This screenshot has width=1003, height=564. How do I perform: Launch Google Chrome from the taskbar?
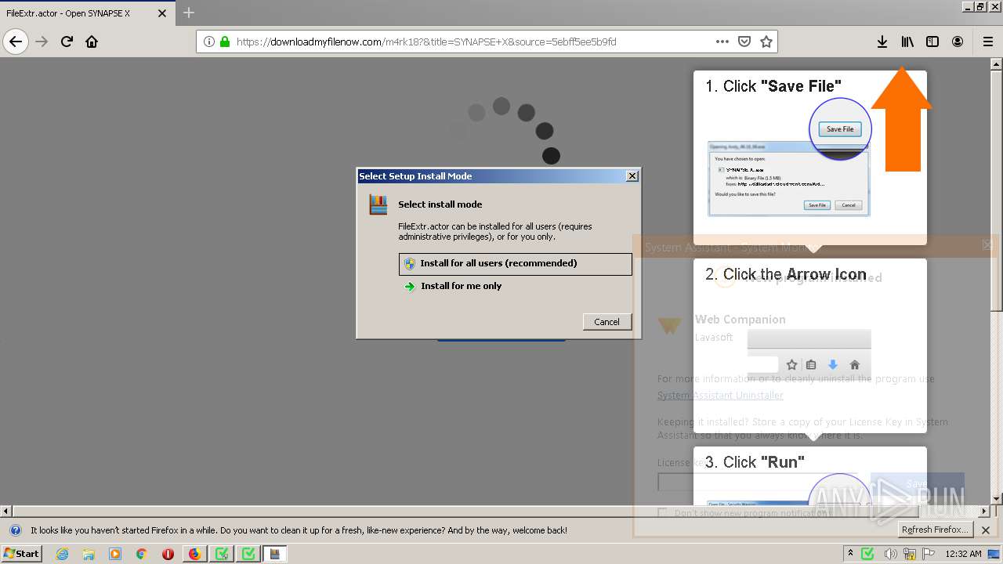[141, 554]
